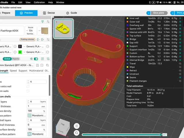Click the black filament 2 color swatch

[20, 47]
